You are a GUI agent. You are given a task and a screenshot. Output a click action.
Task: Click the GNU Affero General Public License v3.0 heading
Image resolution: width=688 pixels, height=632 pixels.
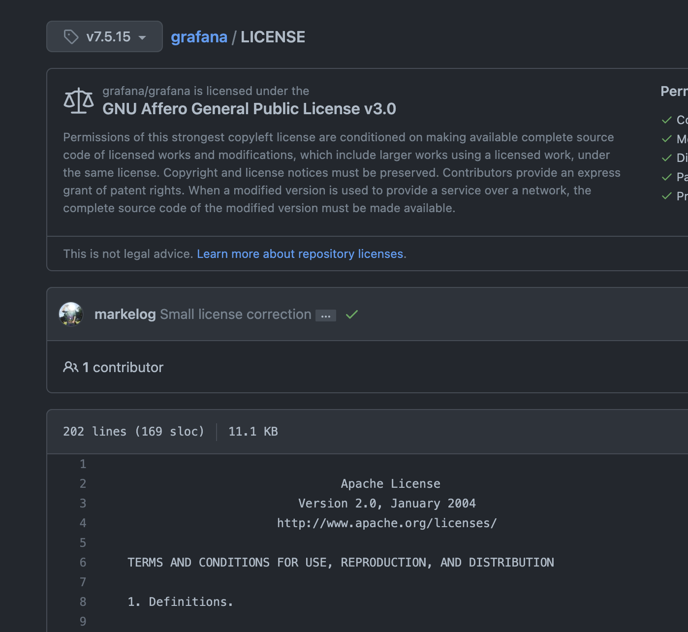click(249, 109)
